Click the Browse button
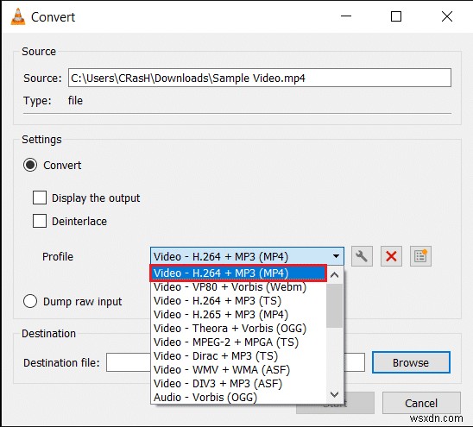Image resolution: width=473 pixels, height=427 pixels. [x=411, y=362]
